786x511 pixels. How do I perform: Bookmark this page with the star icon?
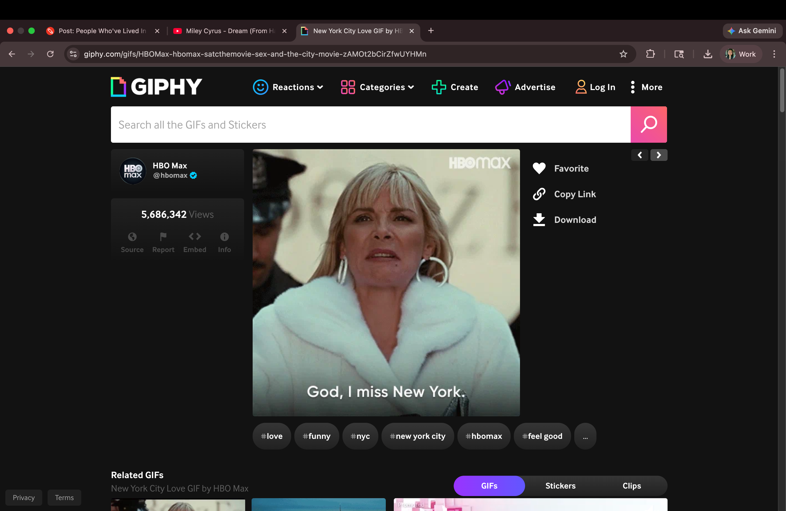pos(623,54)
